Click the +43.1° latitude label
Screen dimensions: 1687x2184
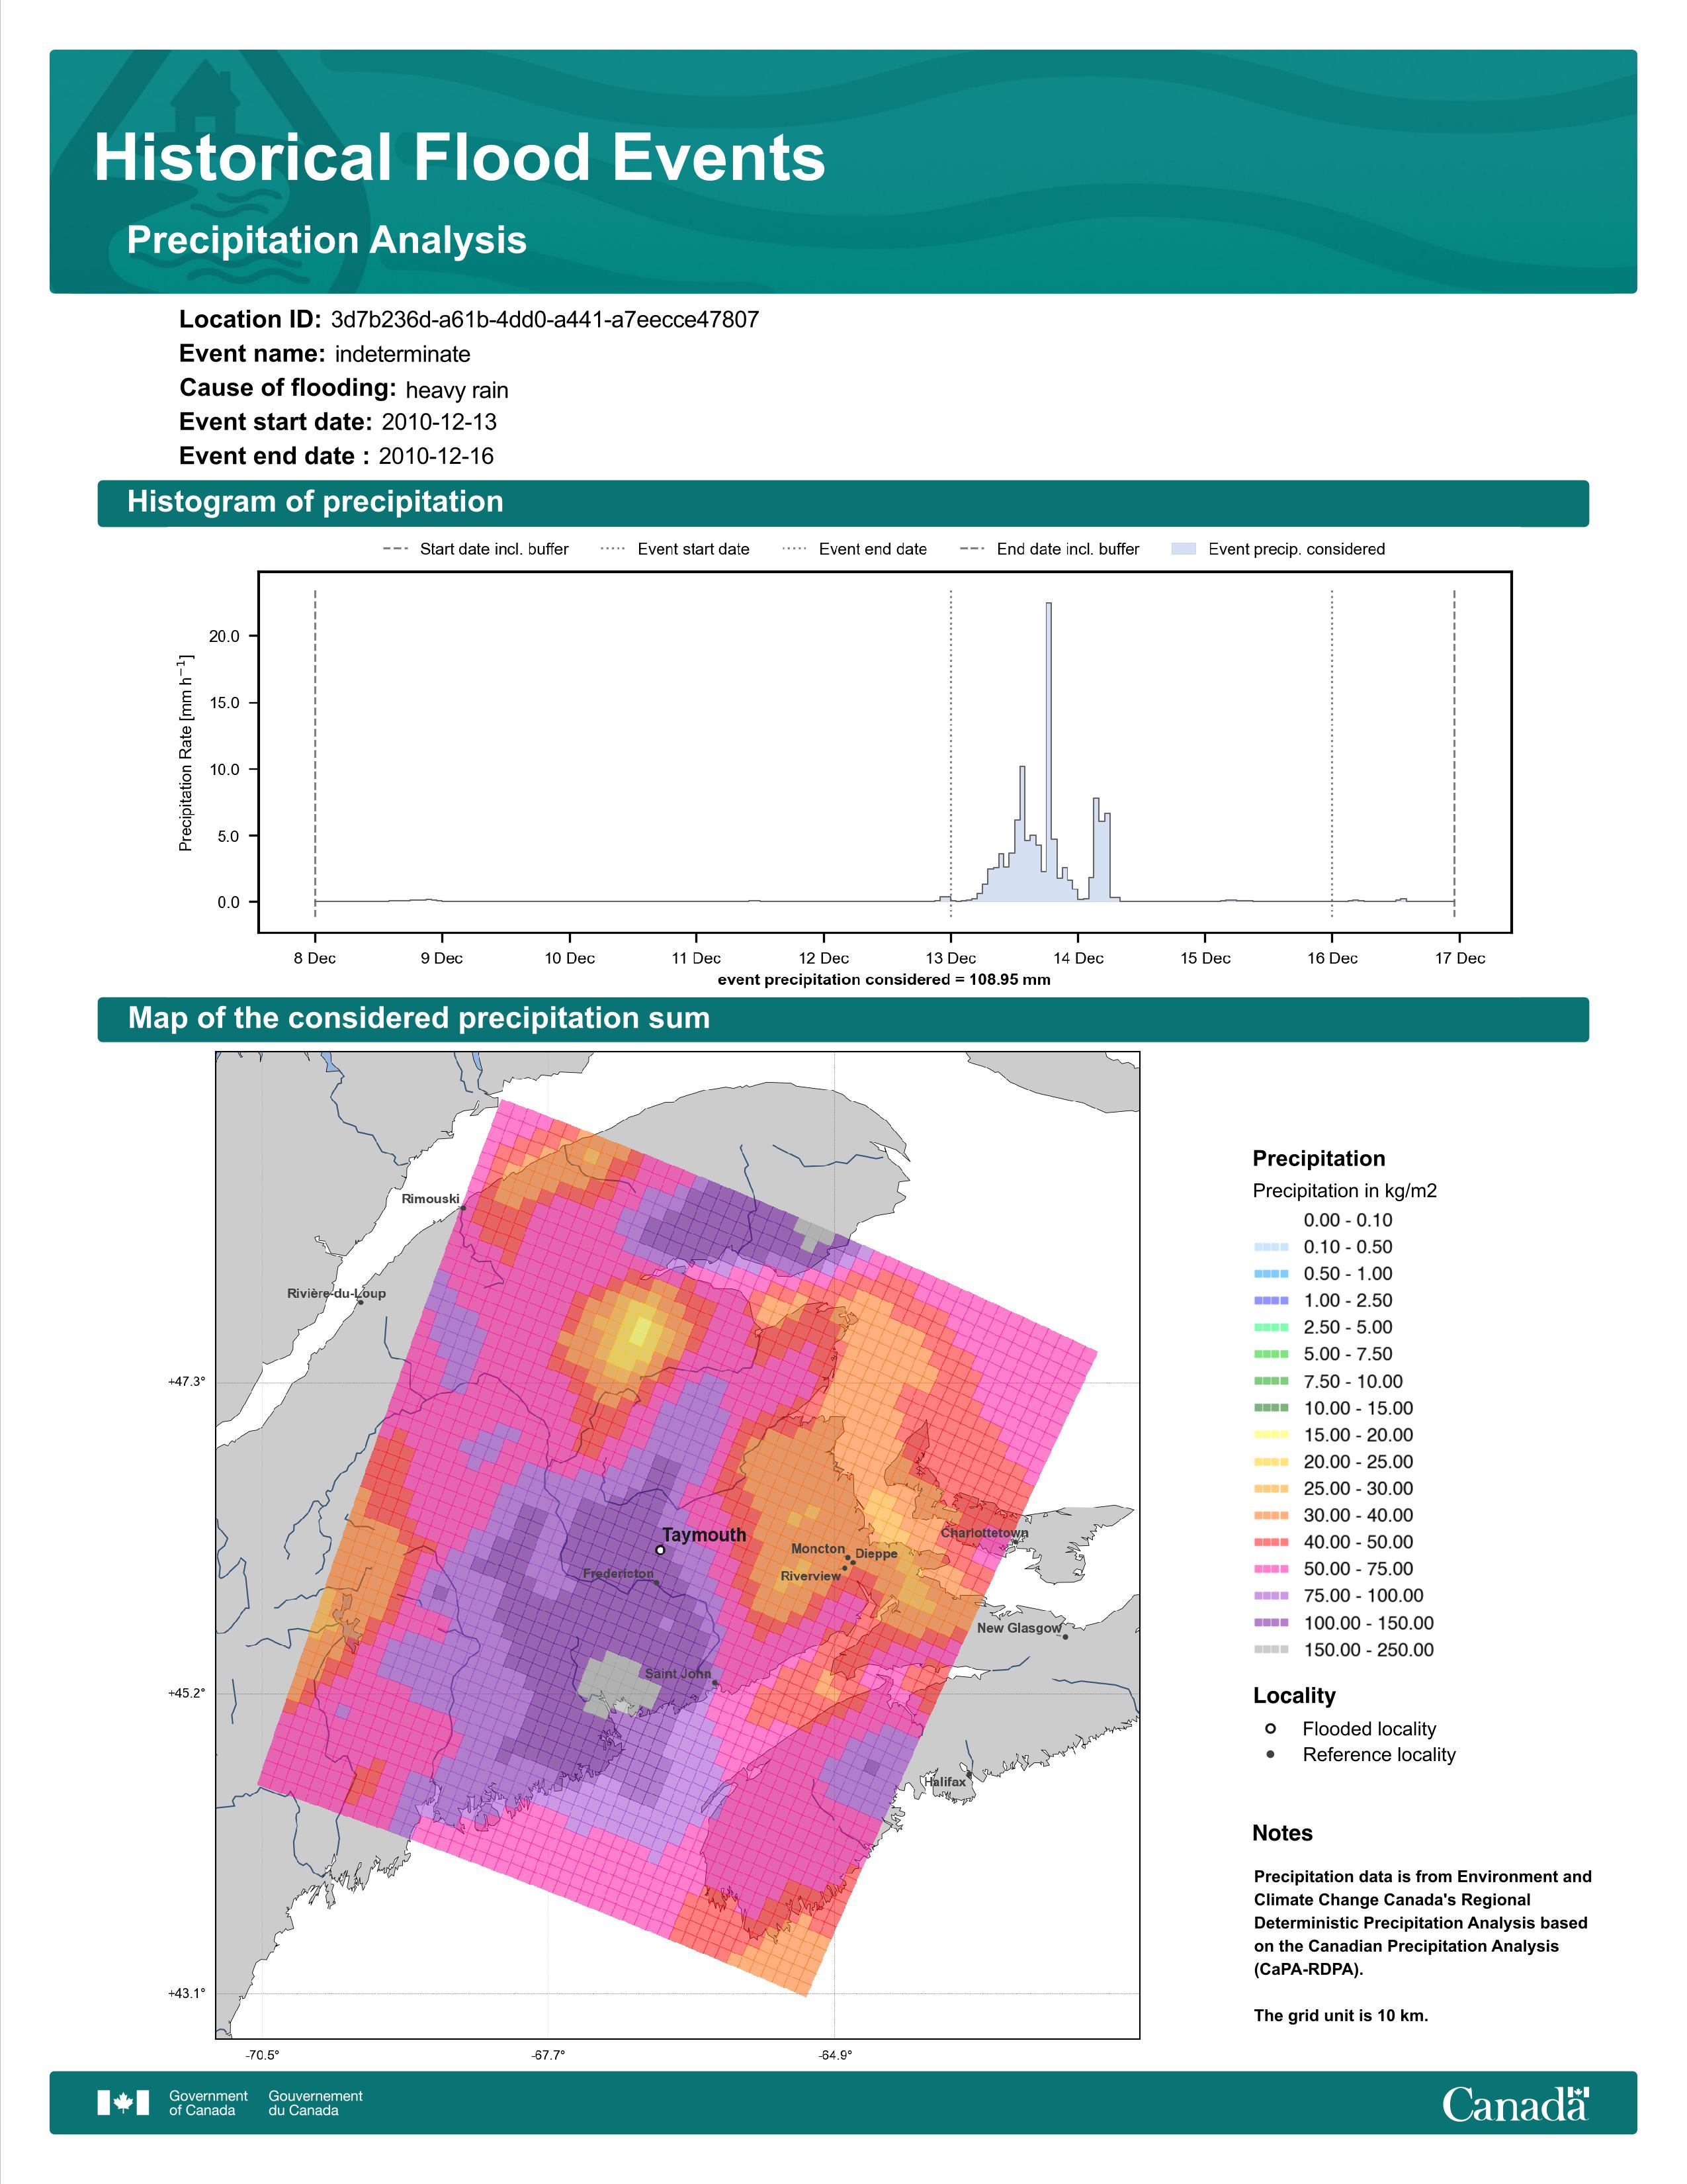tap(187, 1993)
